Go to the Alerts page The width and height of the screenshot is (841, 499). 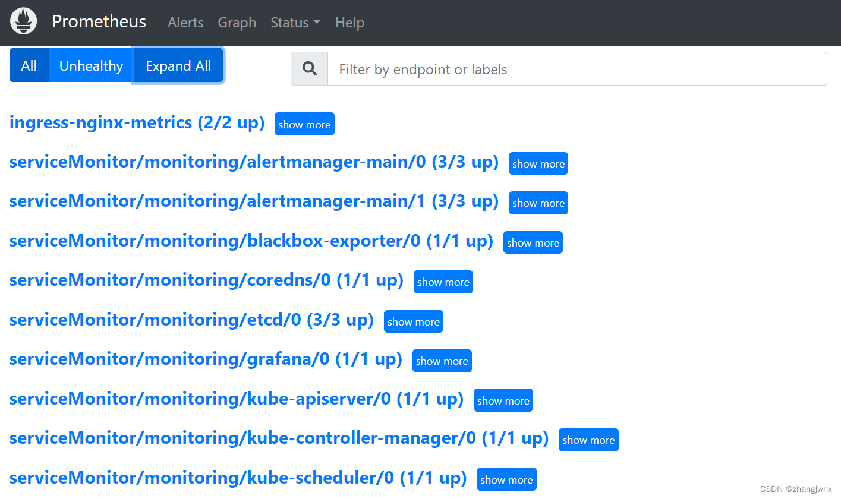point(185,23)
